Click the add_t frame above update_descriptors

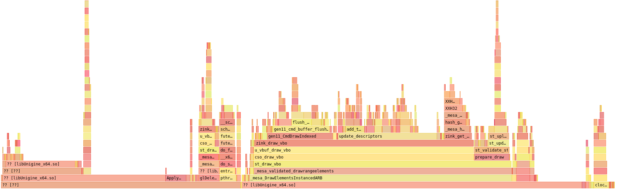[x=354, y=129]
